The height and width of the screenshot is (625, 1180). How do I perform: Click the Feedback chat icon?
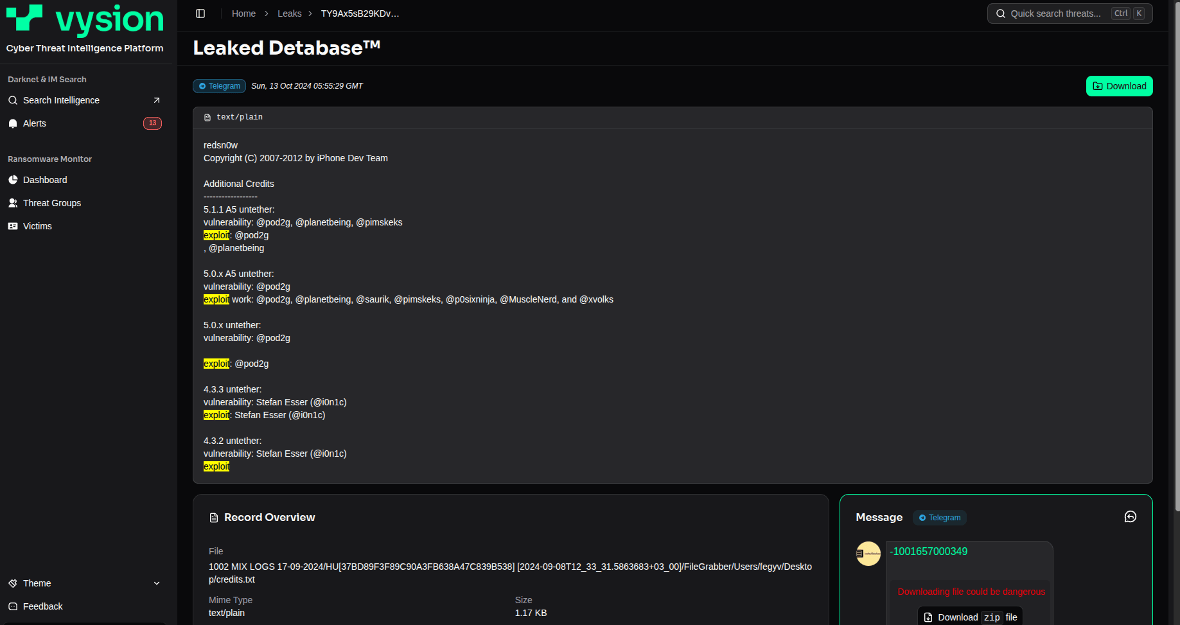coord(13,606)
